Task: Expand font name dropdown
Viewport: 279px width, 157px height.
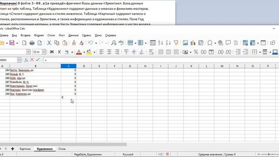Action: [28, 52]
